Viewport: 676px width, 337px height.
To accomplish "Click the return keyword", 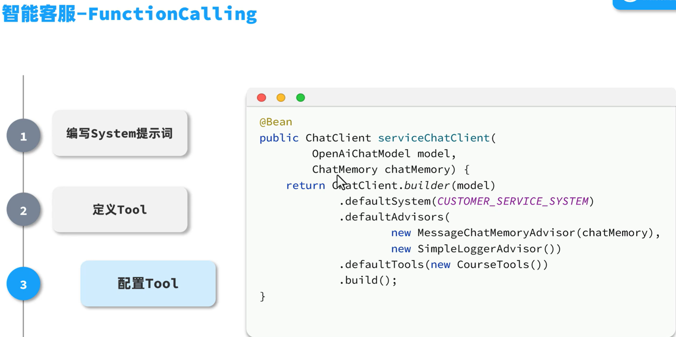I will (x=305, y=186).
